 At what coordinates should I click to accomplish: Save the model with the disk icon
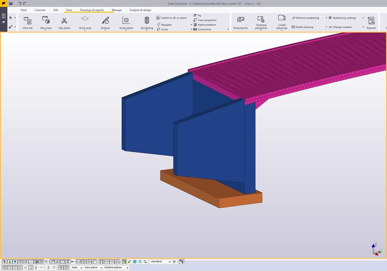click(11, 3)
